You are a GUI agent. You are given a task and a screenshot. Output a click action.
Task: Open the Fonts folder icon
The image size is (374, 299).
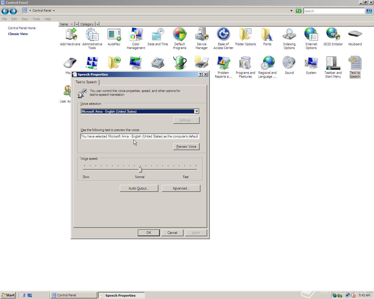pyautogui.click(x=267, y=37)
